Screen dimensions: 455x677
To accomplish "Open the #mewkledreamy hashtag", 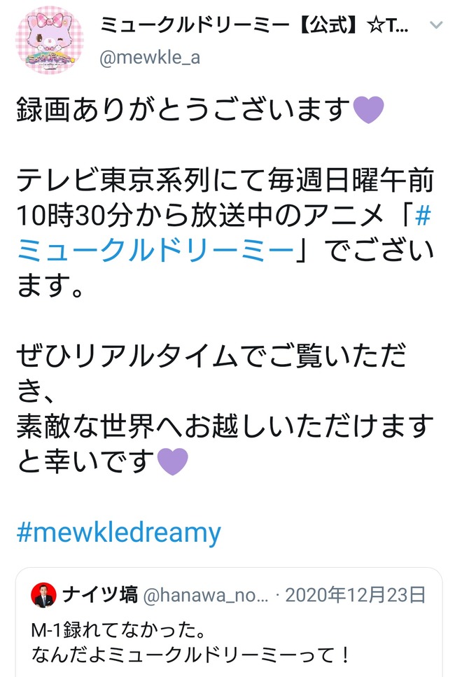I will [x=119, y=533].
